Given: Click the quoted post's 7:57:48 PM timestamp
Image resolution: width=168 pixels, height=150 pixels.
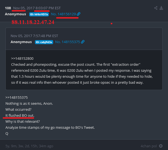Looking at the screenshot, I should click(x=34, y=36).
